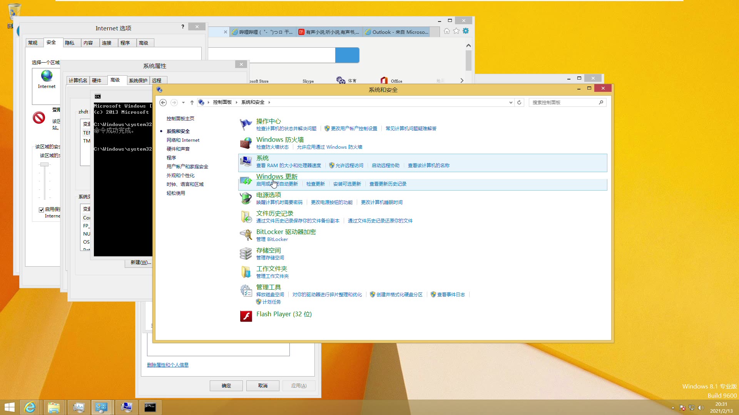739x415 pixels.
Task: Open the Action Center flag icon
Action: pos(246,124)
